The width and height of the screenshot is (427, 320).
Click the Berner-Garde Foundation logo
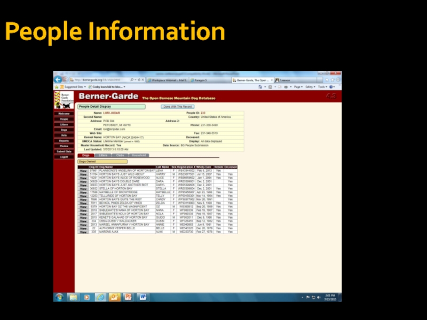coord(64,100)
